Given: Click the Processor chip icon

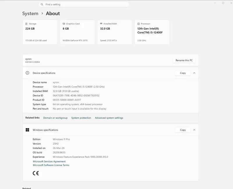Looking at the screenshot, I should pos(139,24).
